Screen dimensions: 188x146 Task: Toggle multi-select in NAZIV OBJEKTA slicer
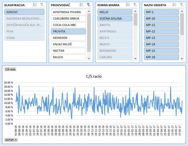(x=175, y=5)
